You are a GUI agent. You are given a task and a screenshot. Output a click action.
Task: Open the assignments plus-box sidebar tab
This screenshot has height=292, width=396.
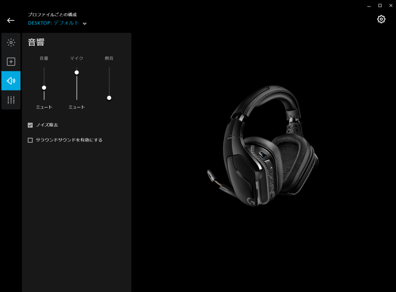[x=11, y=61]
